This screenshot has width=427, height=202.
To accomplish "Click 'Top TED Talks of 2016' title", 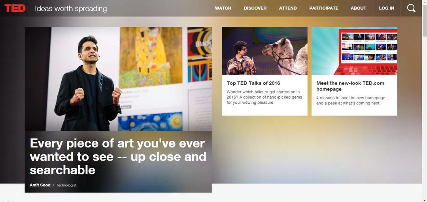I will click(253, 83).
